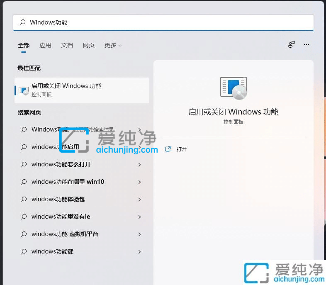Expand the 更多 dropdown
The height and width of the screenshot is (285, 326).
(x=113, y=45)
